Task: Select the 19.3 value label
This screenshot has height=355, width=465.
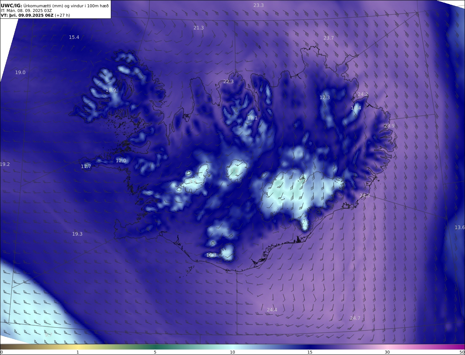Action: (x=77, y=234)
